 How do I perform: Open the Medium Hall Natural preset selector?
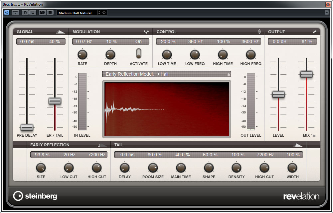(x=79, y=13)
